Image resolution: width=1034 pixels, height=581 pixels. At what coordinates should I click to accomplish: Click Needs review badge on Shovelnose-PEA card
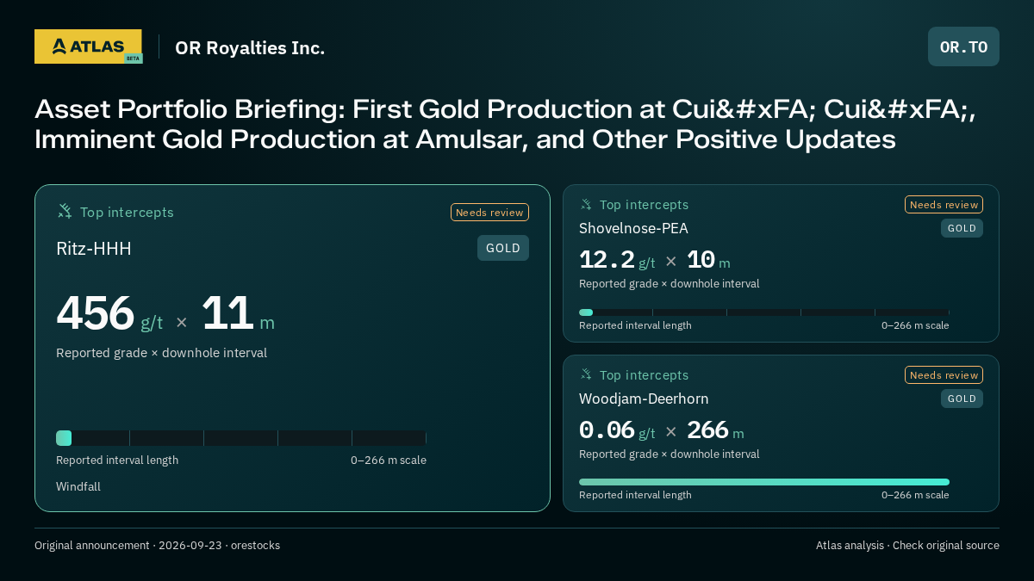tap(944, 205)
